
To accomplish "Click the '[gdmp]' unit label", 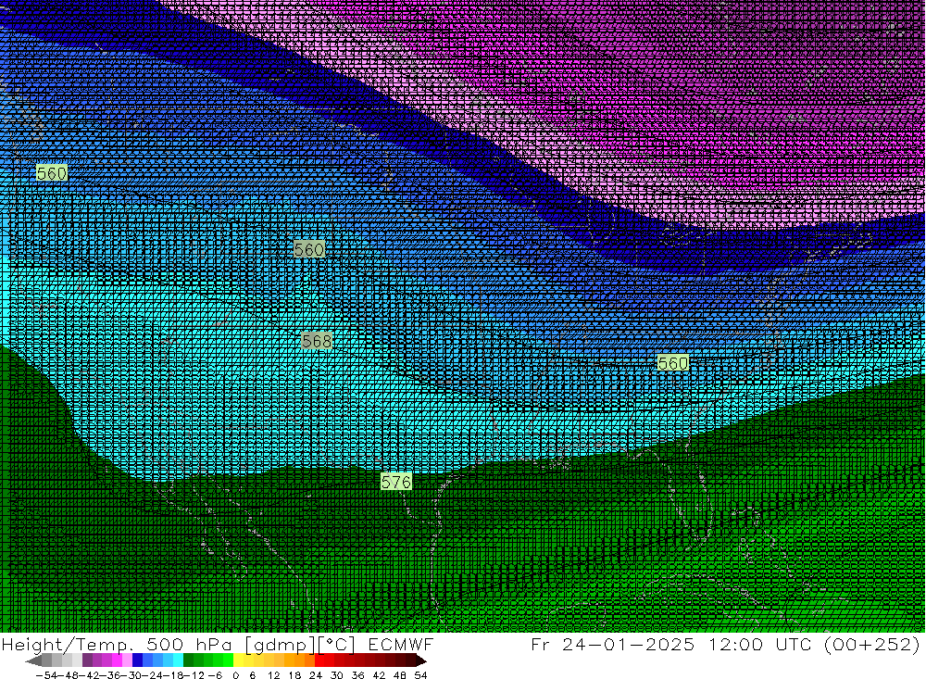I will tap(280, 645).
